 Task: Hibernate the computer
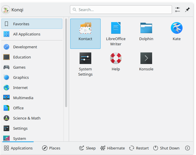coord(112,148)
